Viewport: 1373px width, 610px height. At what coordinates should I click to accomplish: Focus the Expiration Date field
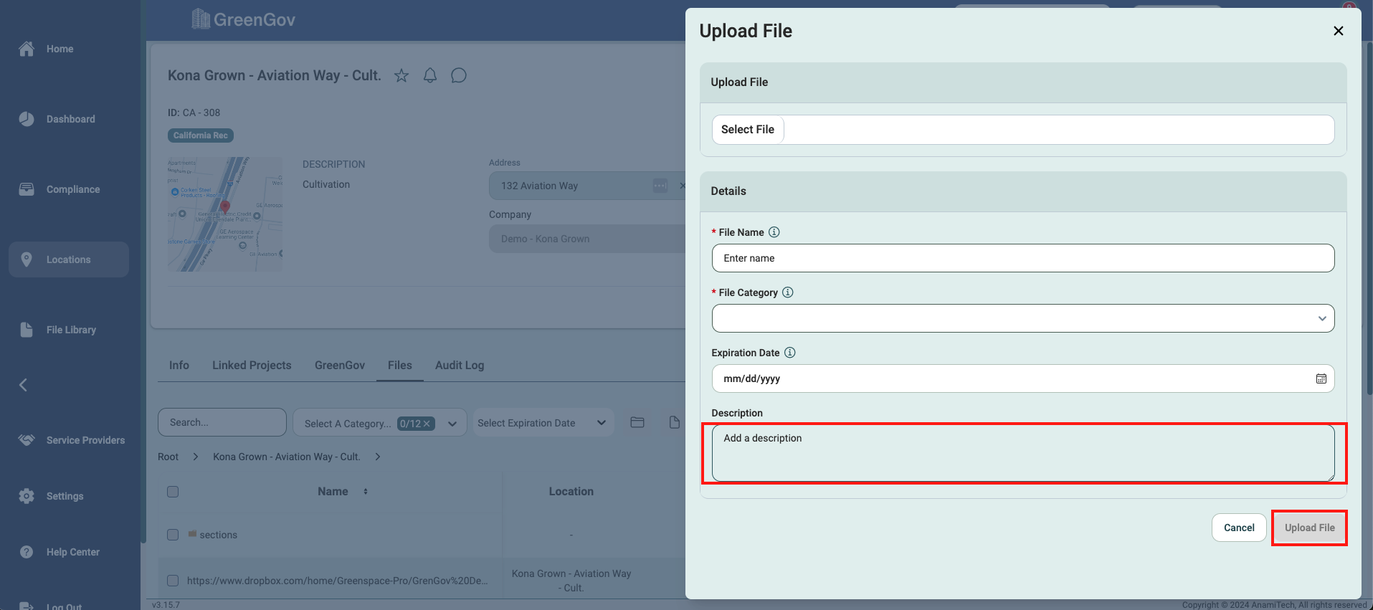[x=1023, y=378]
